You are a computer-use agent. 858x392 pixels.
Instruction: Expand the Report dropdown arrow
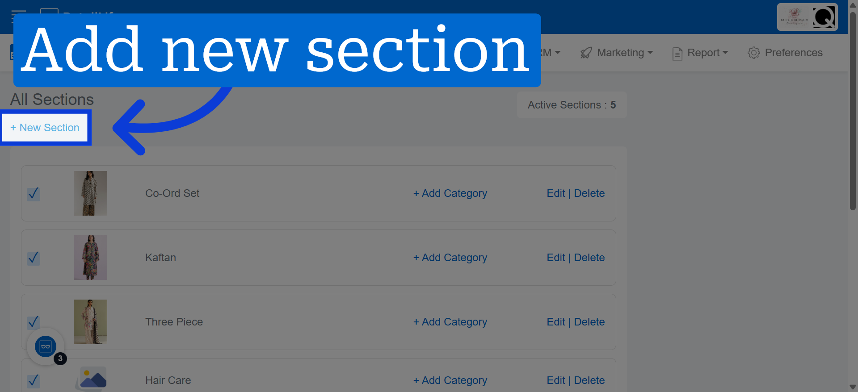tap(725, 53)
